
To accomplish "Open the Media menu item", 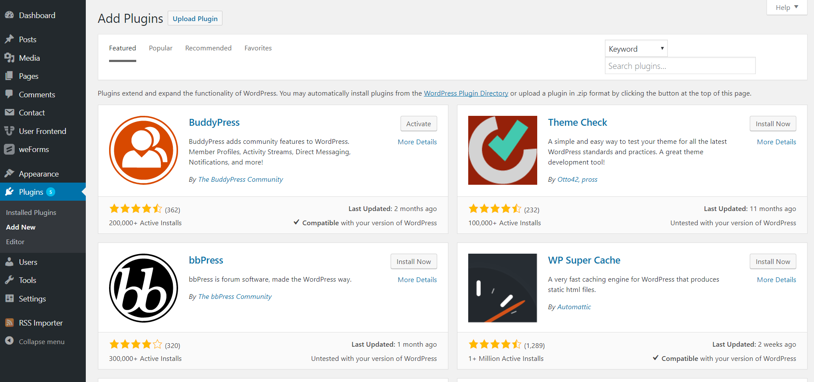I will point(43,58).
